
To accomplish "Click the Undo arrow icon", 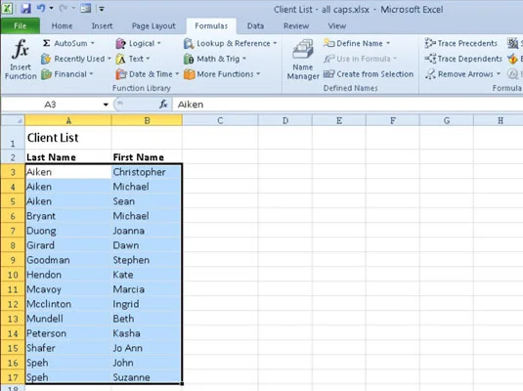I will [x=41, y=8].
